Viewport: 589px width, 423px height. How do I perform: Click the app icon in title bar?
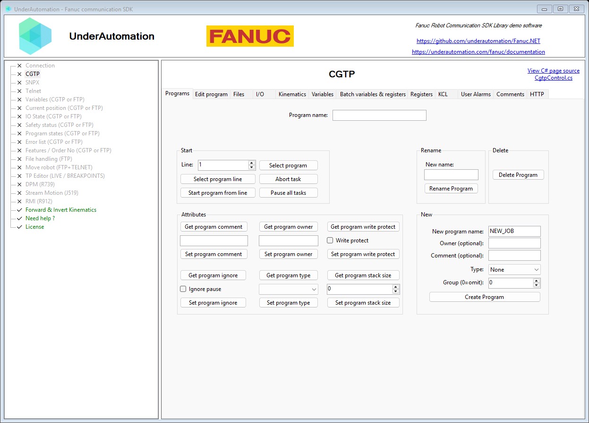(x=8, y=9)
